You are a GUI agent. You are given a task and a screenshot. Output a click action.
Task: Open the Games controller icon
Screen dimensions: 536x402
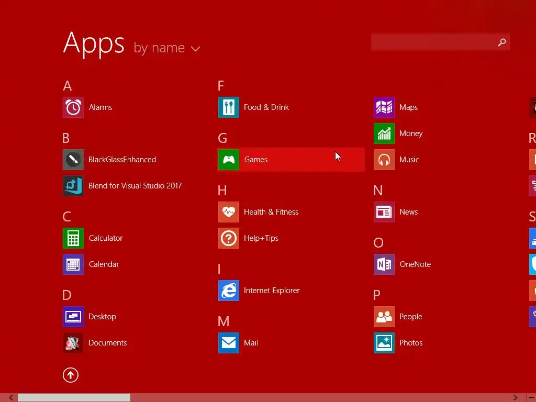[x=229, y=160]
